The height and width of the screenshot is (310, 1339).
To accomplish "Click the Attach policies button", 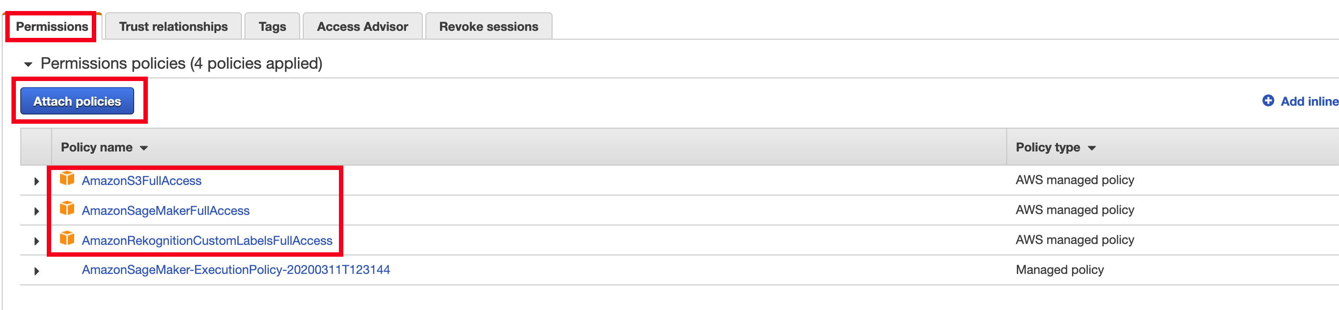I will (77, 101).
